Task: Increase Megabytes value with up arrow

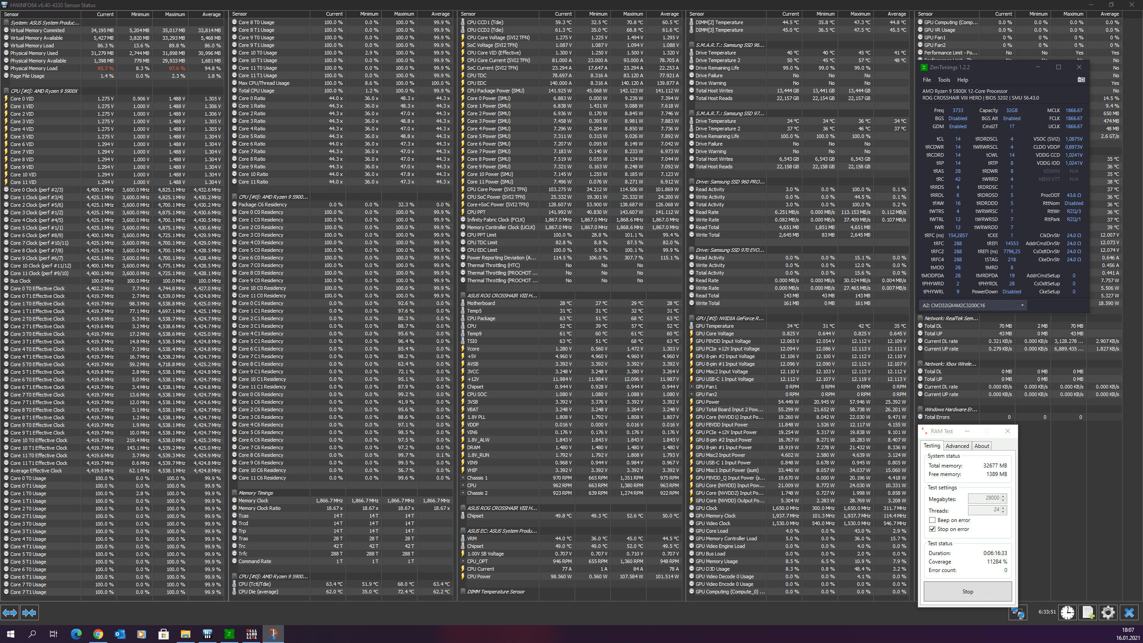Action: click(x=1003, y=496)
